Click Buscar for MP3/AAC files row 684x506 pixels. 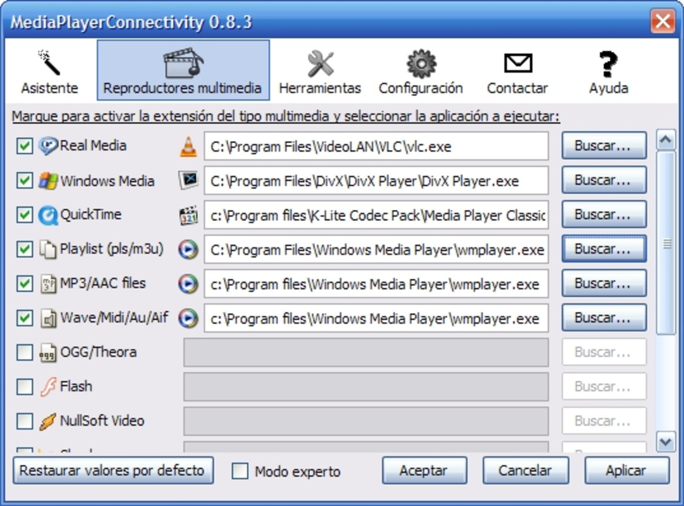point(604,283)
